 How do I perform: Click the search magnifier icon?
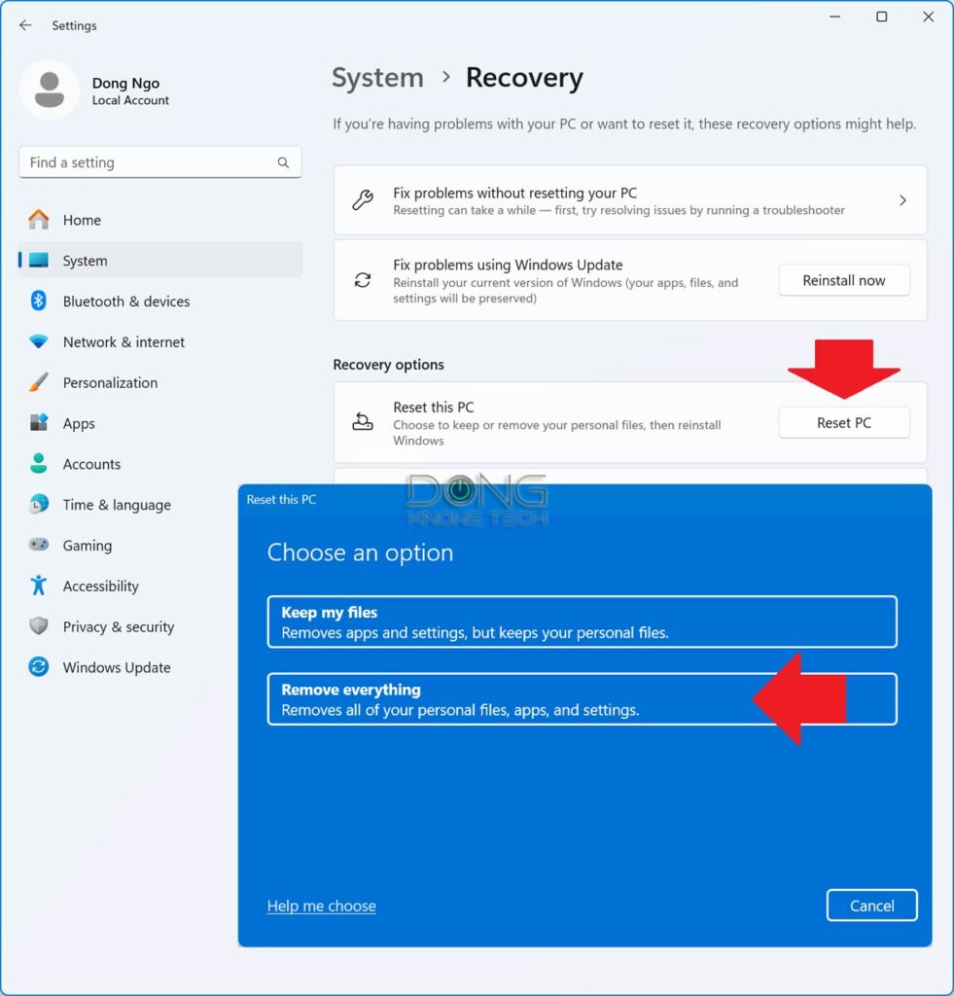283,162
